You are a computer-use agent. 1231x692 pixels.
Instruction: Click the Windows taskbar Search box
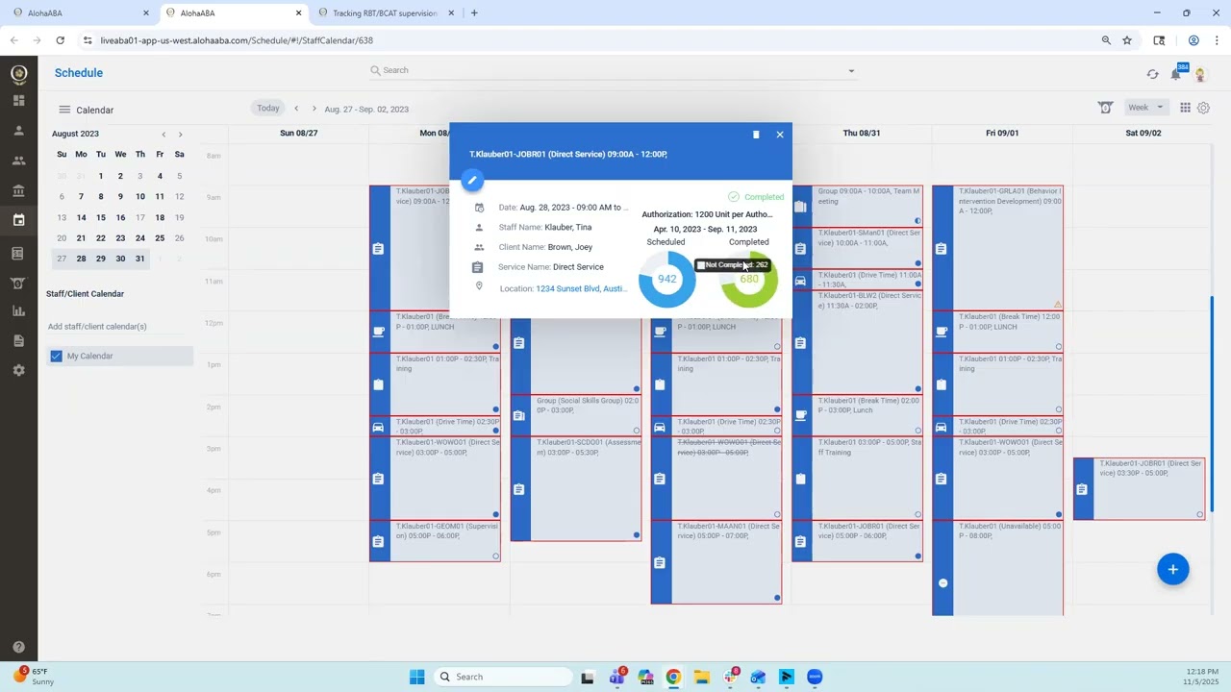(x=501, y=677)
